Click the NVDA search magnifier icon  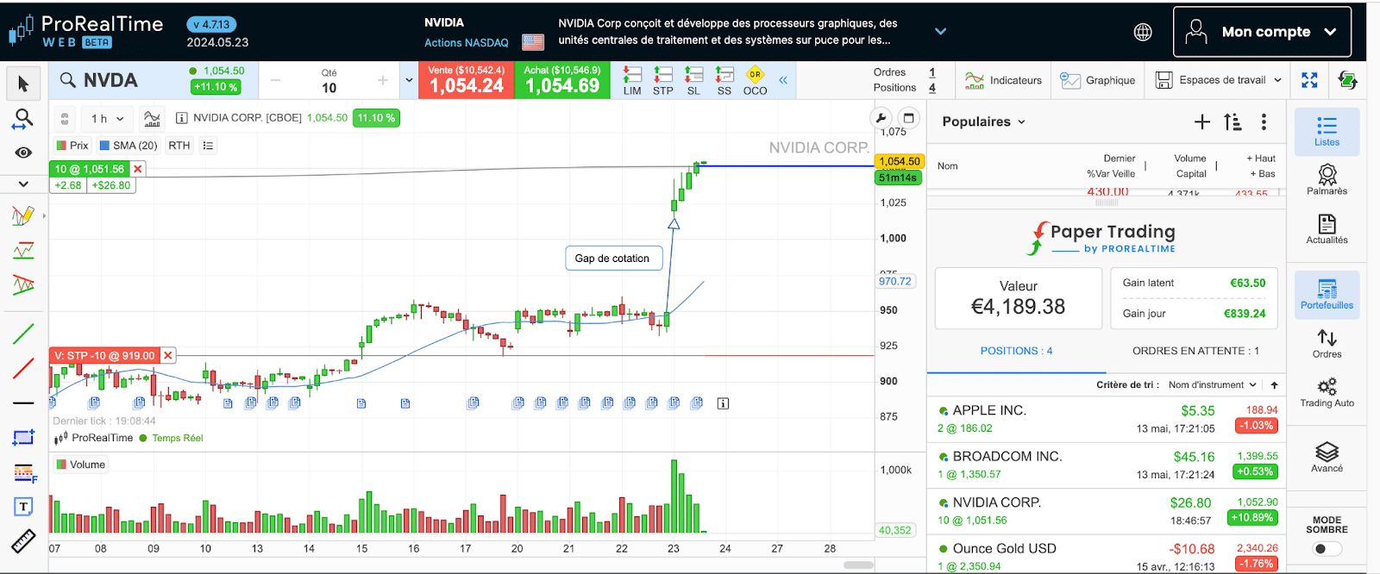click(67, 80)
